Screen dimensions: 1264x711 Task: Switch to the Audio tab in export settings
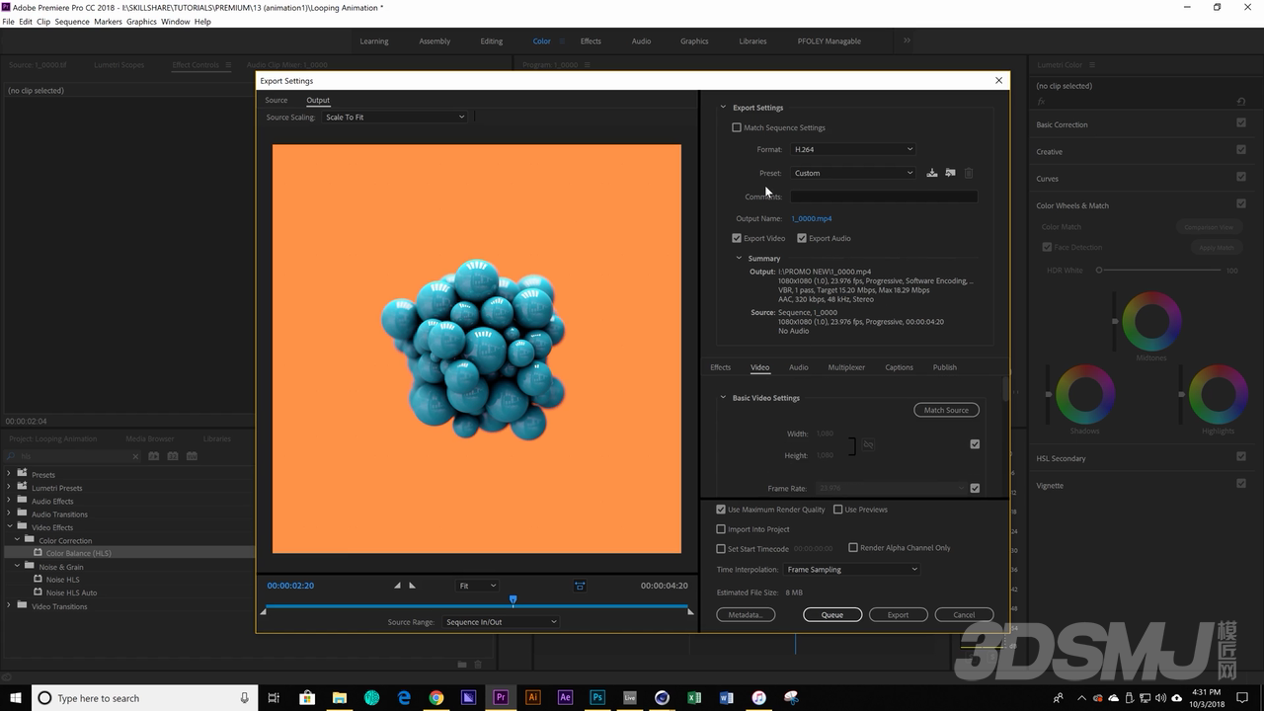[799, 367]
